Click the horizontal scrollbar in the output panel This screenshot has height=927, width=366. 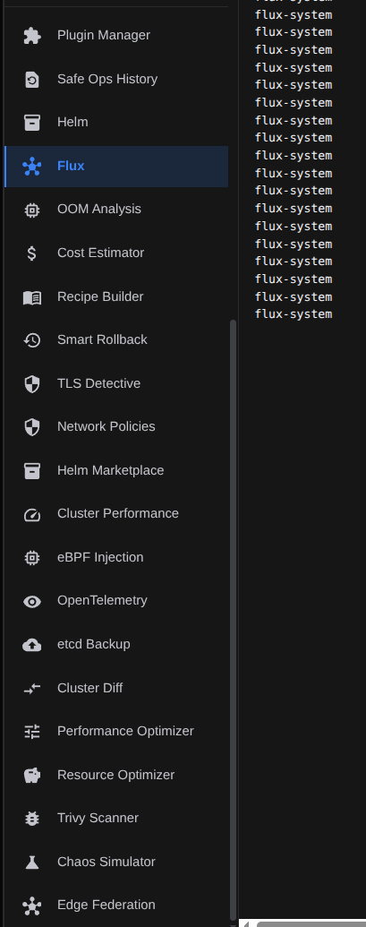[311, 924]
